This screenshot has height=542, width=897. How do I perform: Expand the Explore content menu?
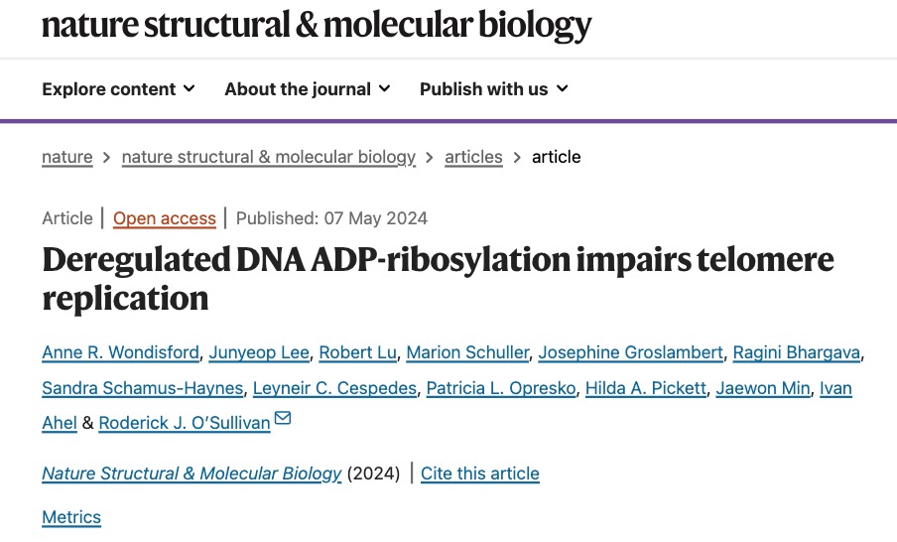[x=118, y=89]
